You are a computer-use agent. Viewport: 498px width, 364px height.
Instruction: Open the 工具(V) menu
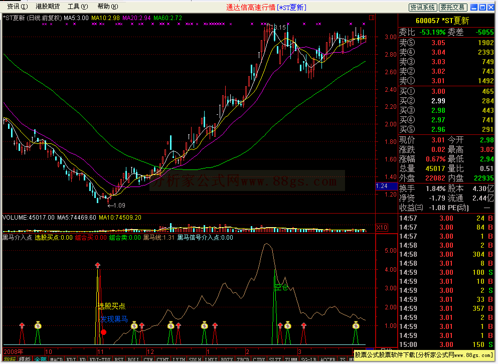point(78,7)
